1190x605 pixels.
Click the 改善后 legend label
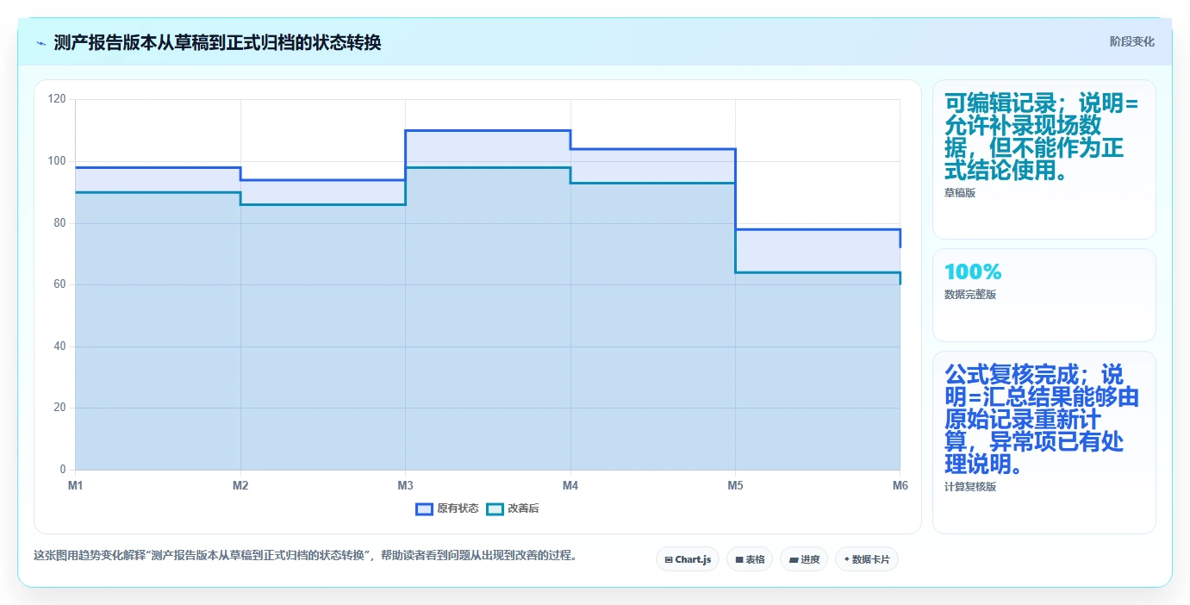click(523, 508)
